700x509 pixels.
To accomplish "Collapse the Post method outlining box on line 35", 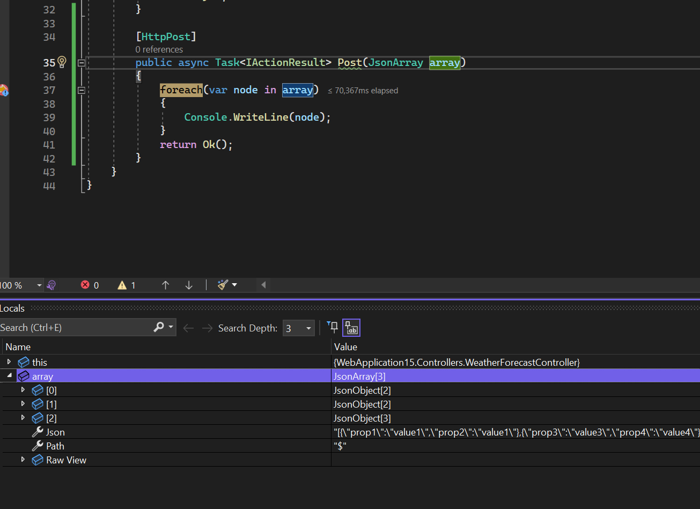I will (x=82, y=63).
